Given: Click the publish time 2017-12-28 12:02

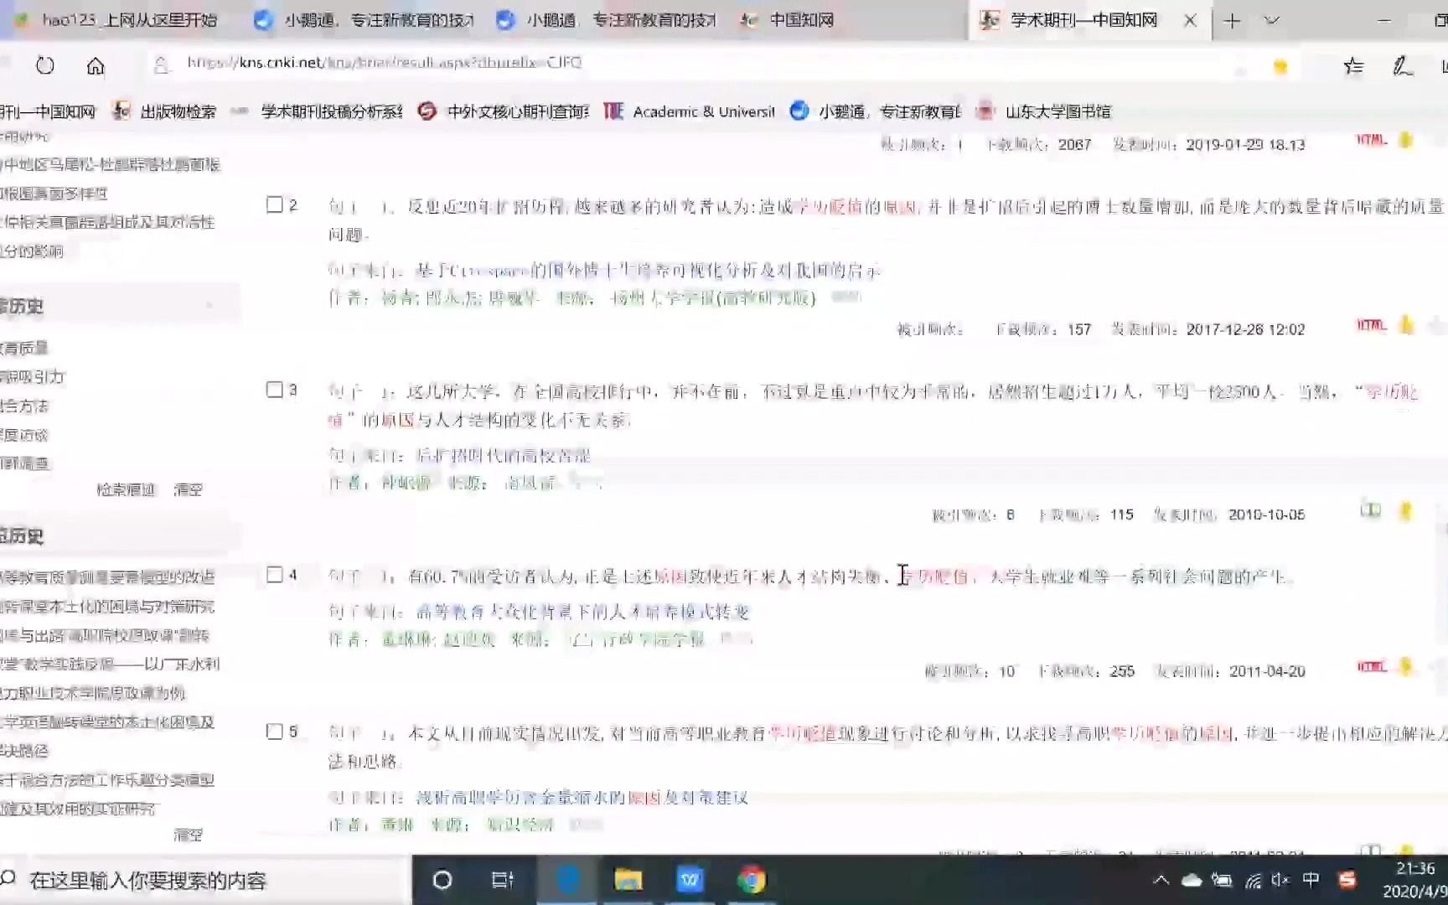Looking at the screenshot, I should coord(1245,329).
